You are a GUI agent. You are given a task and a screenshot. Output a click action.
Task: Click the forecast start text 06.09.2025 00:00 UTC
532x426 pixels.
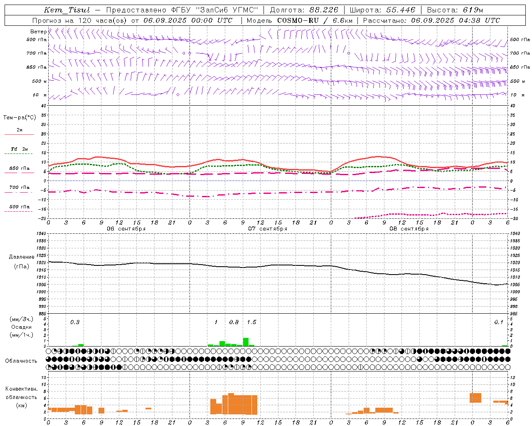coord(188,20)
